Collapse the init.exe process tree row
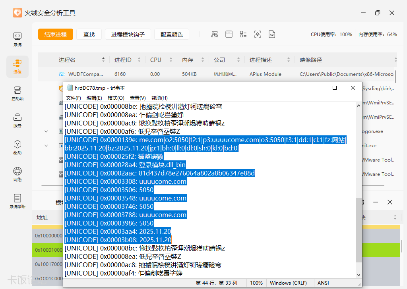The height and width of the screenshot is (289, 407). click(x=46, y=146)
